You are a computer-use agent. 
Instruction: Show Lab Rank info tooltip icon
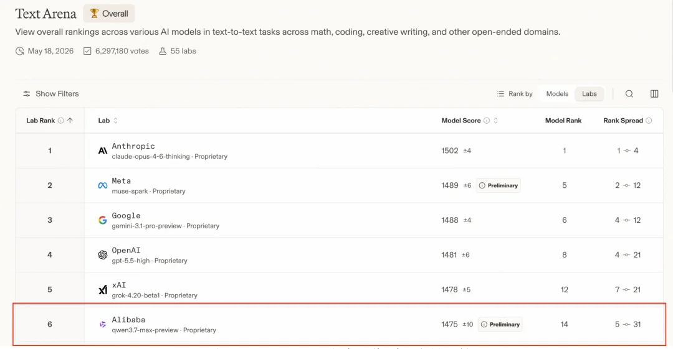tap(61, 121)
